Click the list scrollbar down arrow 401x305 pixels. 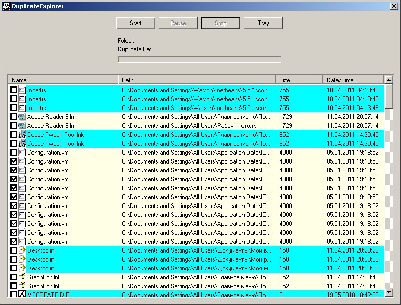point(389,292)
